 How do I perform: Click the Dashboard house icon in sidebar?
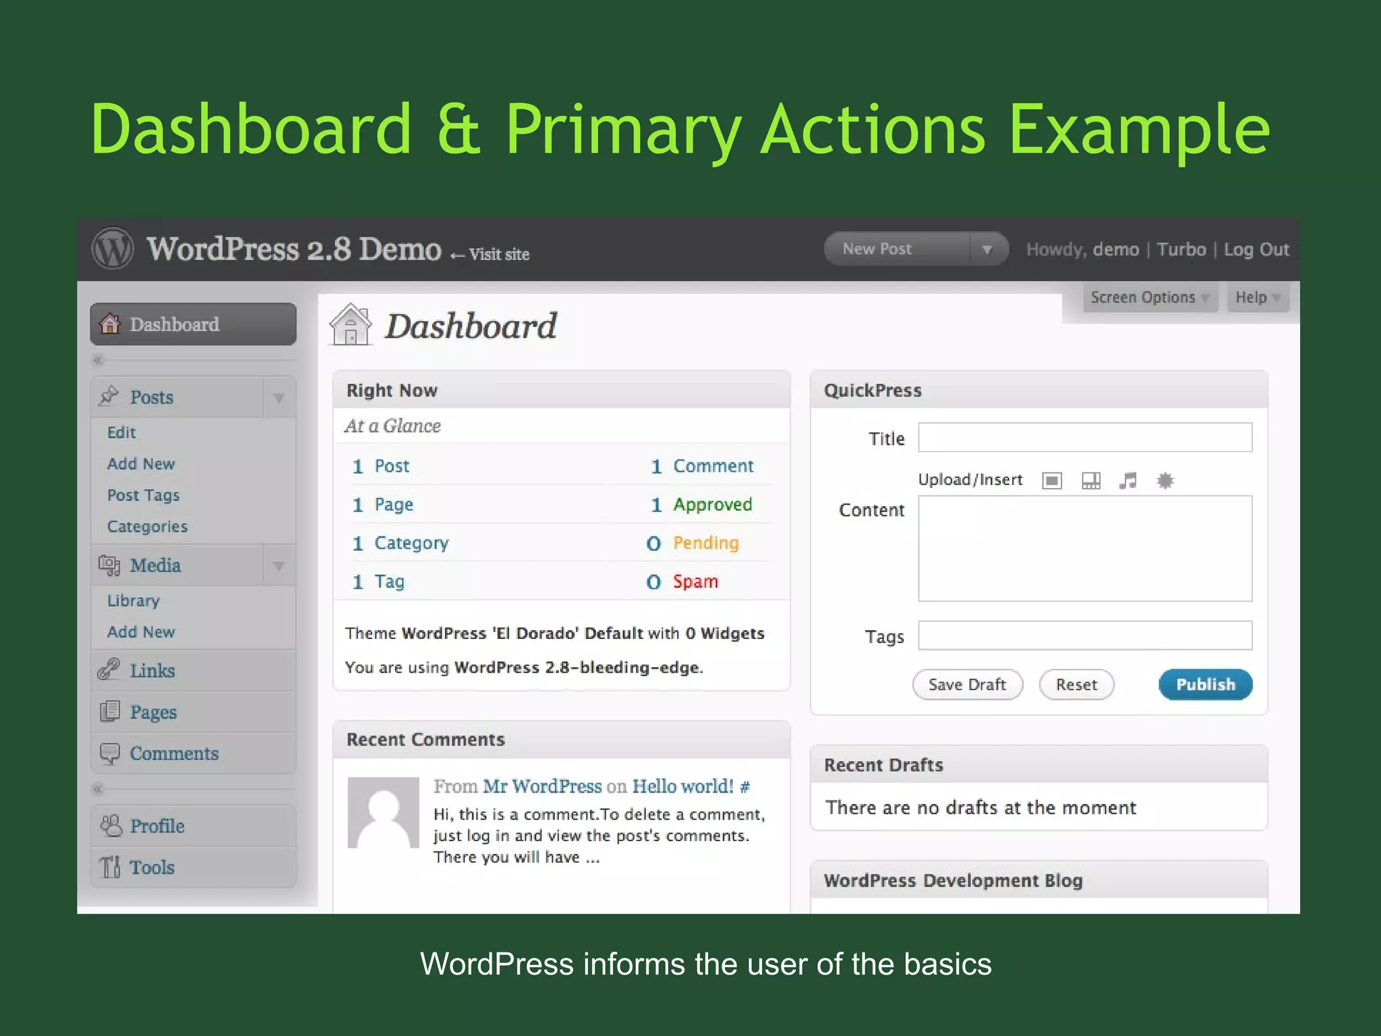(x=110, y=324)
